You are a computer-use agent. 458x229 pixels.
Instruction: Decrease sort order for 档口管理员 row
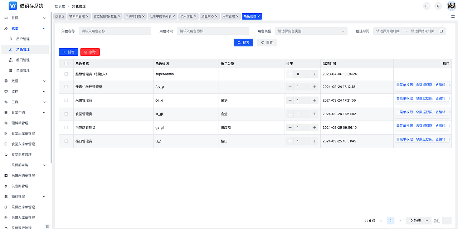click(290, 141)
